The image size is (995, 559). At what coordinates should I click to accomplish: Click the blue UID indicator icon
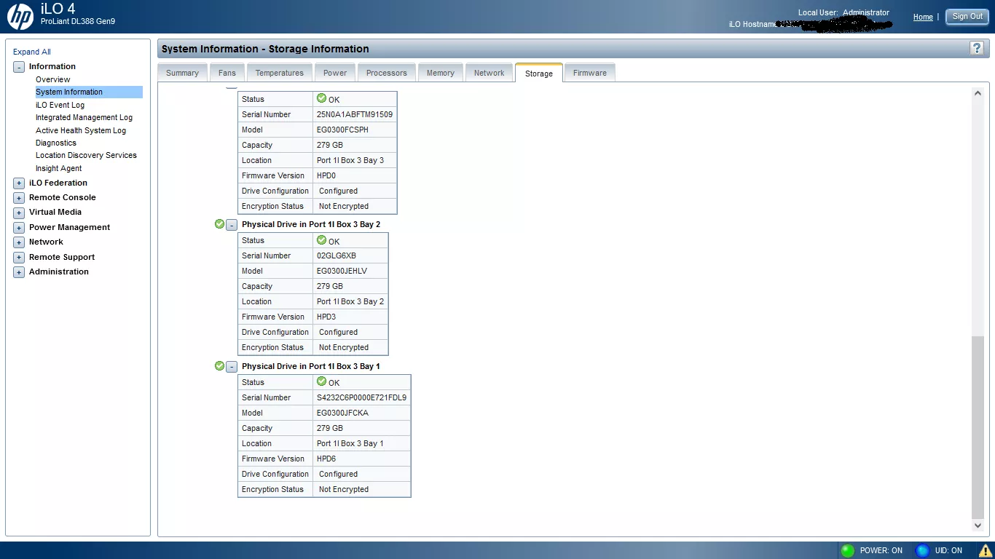point(922,550)
